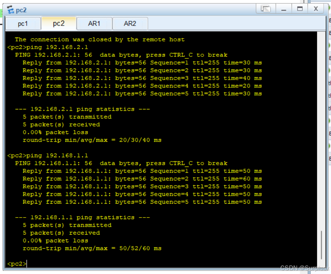This screenshot has height=274, width=331.
Task: Close the pc2 terminal window
Action: pos(316,9)
